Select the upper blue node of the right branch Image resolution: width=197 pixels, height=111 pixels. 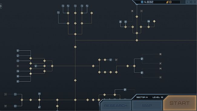tap(142, 59)
